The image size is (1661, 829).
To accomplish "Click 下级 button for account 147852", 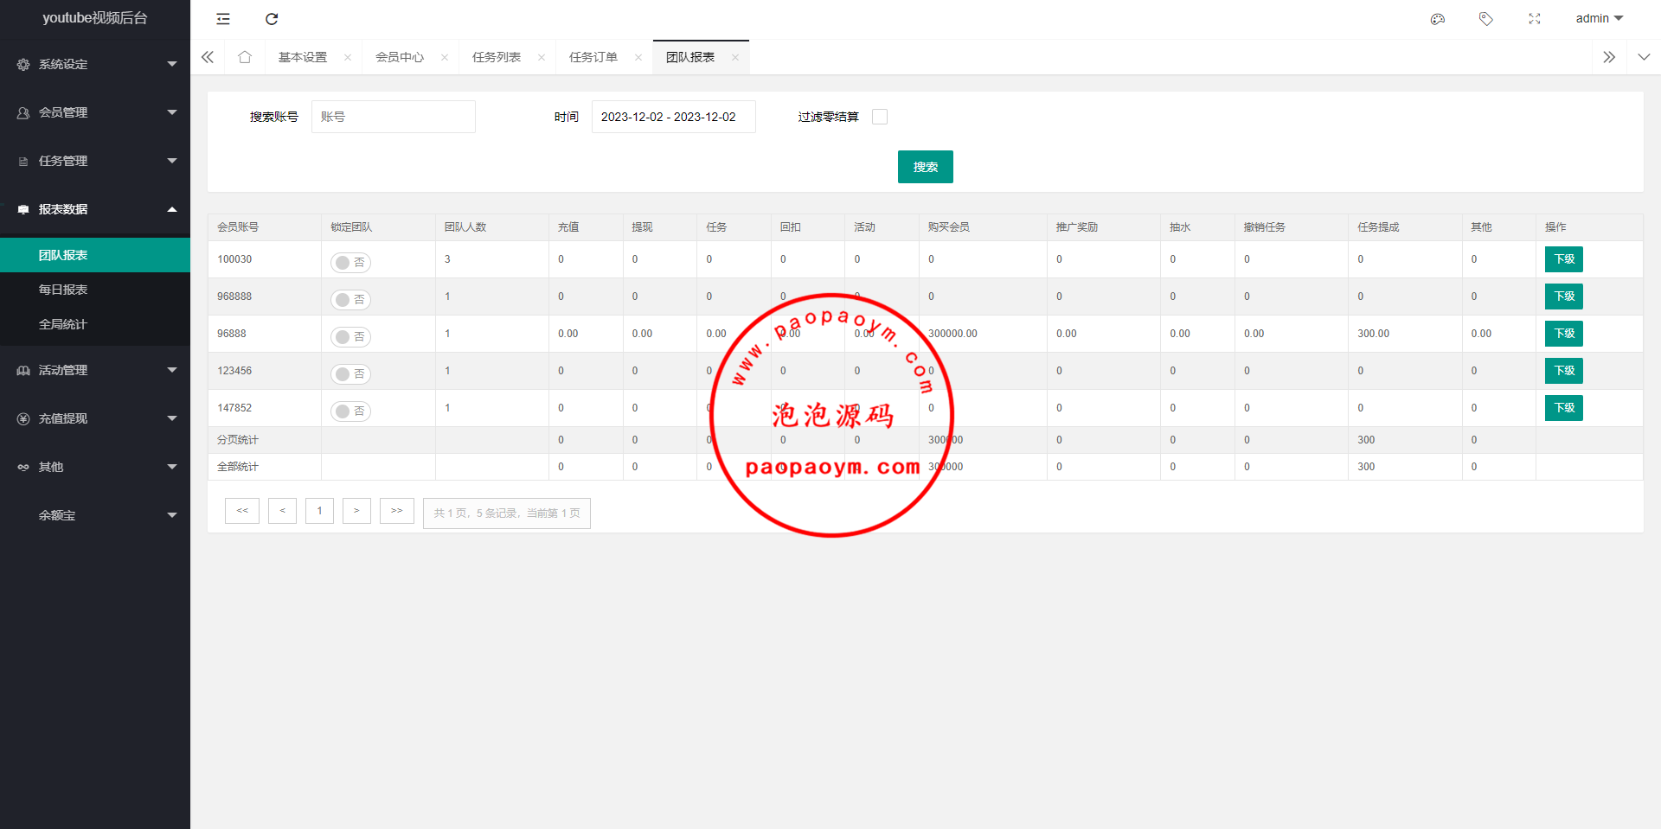I will (x=1564, y=408).
